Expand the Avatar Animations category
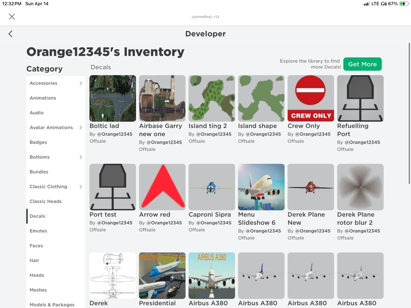The image size is (411, 308). (81, 127)
